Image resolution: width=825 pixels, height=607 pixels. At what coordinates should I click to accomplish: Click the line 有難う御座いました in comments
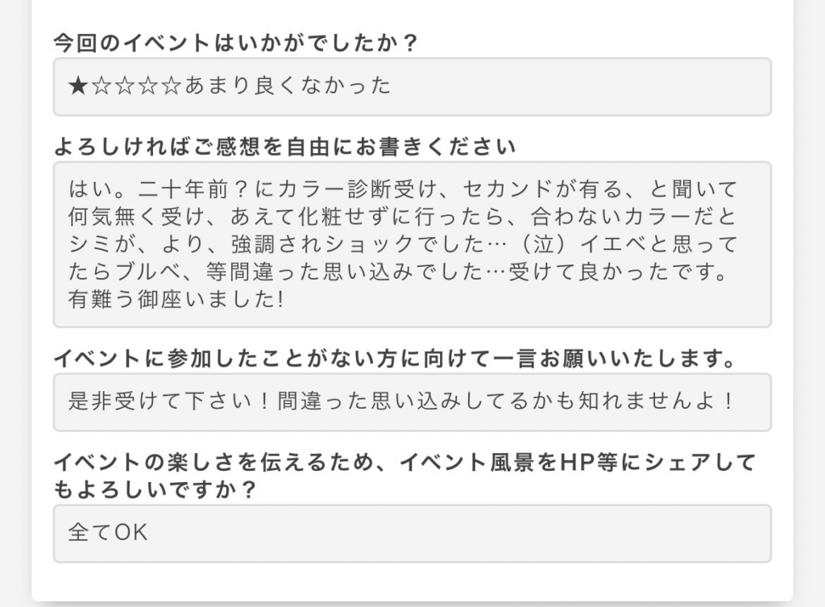tap(176, 300)
